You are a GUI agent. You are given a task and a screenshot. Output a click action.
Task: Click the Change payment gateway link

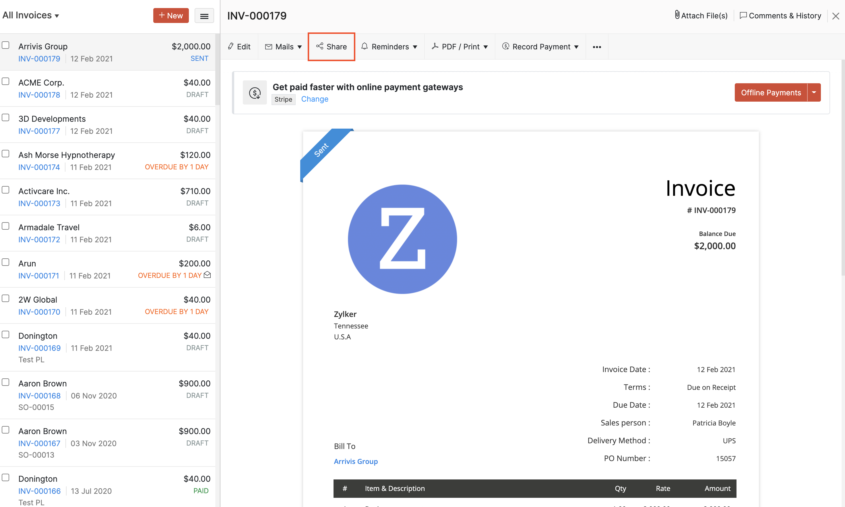click(315, 99)
